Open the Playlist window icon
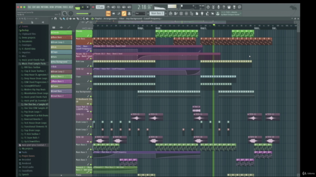This screenshot has height=177, width=316. click(170, 14)
